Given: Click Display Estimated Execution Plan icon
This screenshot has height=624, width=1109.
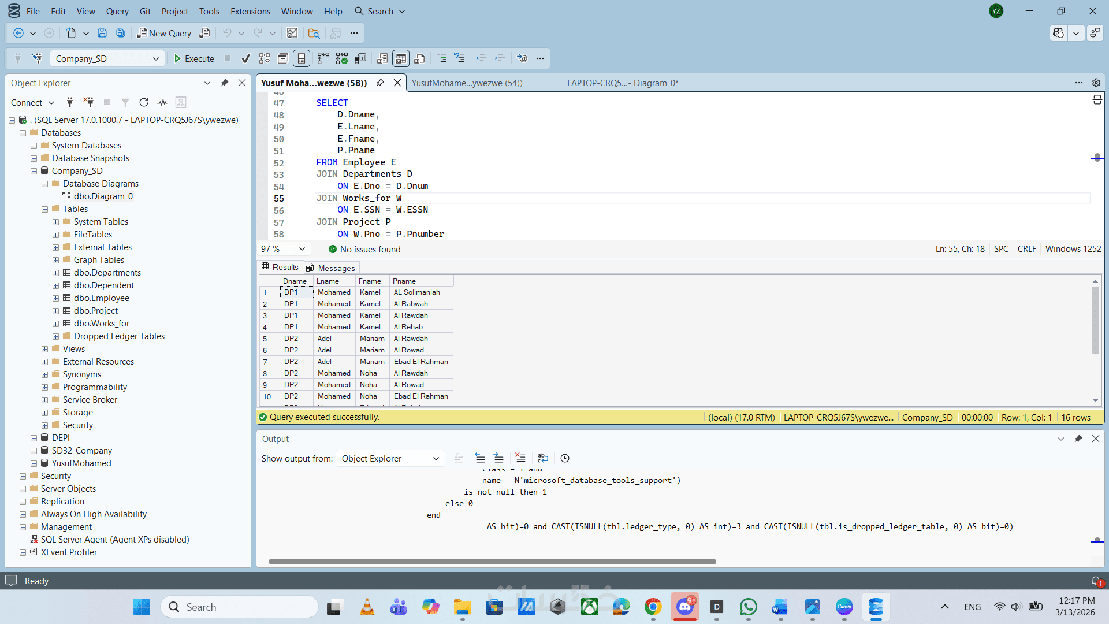Looking at the screenshot, I should [265, 58].
